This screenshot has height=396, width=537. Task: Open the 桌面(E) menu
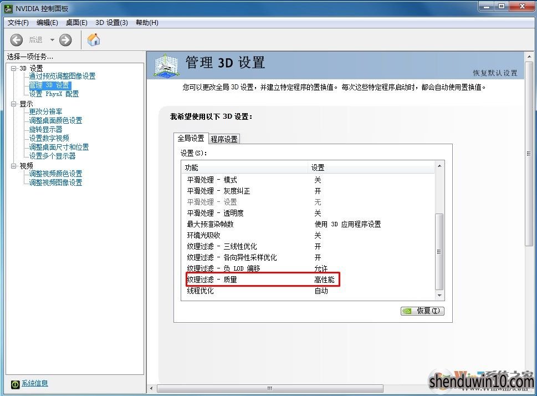point(76,23)
